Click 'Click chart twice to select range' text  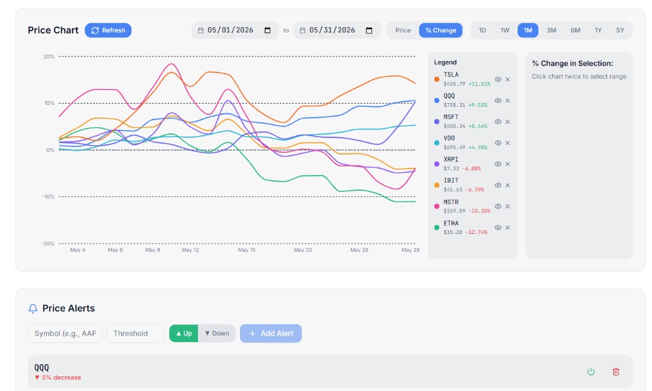[579, 76]
